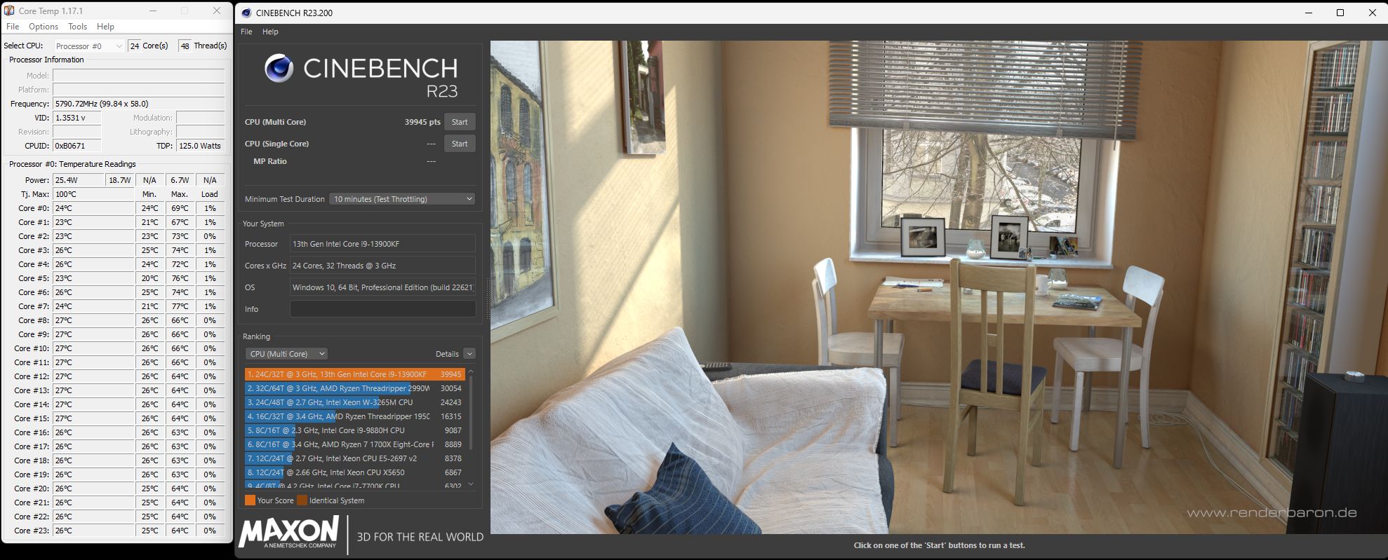The width and height of the screenshot is (1388, 560).
Task: Click the Info input field
Action: (382, 309)
